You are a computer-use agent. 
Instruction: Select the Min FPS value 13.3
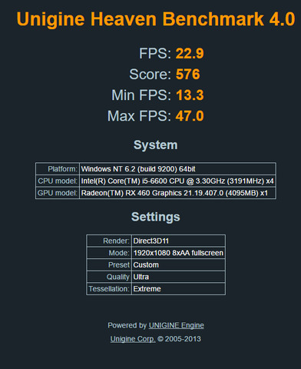190,95
